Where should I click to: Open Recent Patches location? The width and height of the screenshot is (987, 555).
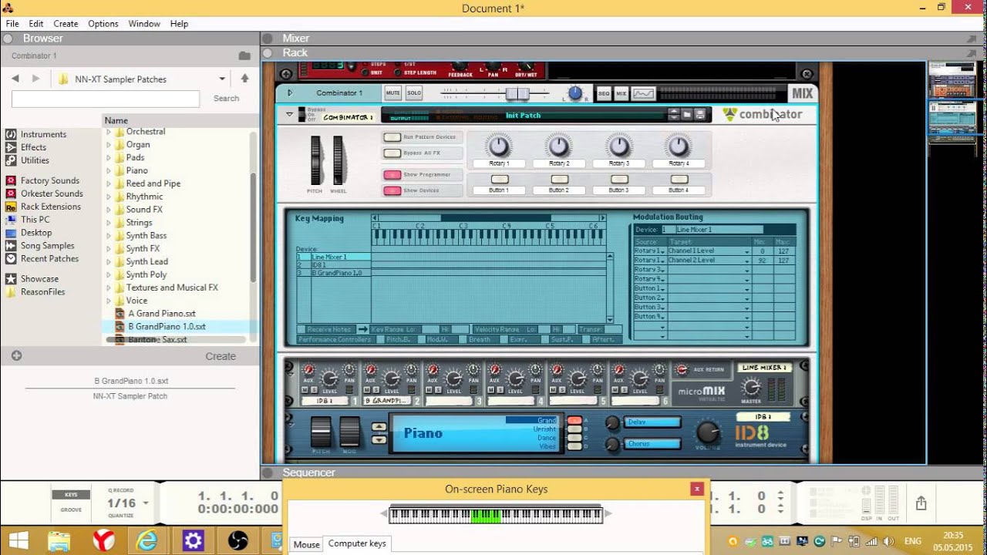click(x=49, y=258)
